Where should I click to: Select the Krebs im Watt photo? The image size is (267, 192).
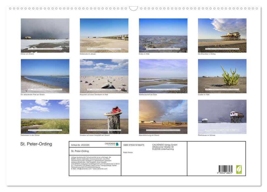tap(163, 35)
